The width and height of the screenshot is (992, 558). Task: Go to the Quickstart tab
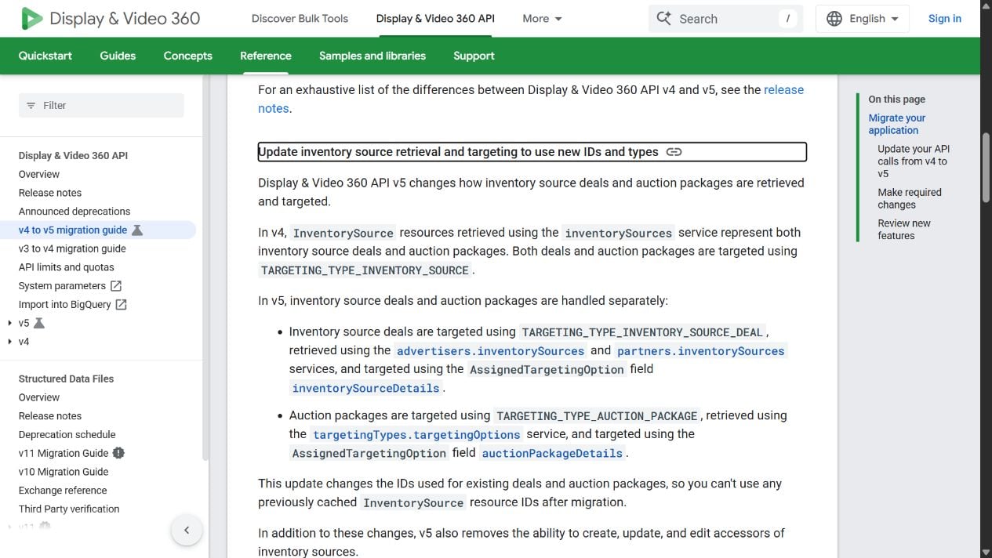[x=45, y=56]
